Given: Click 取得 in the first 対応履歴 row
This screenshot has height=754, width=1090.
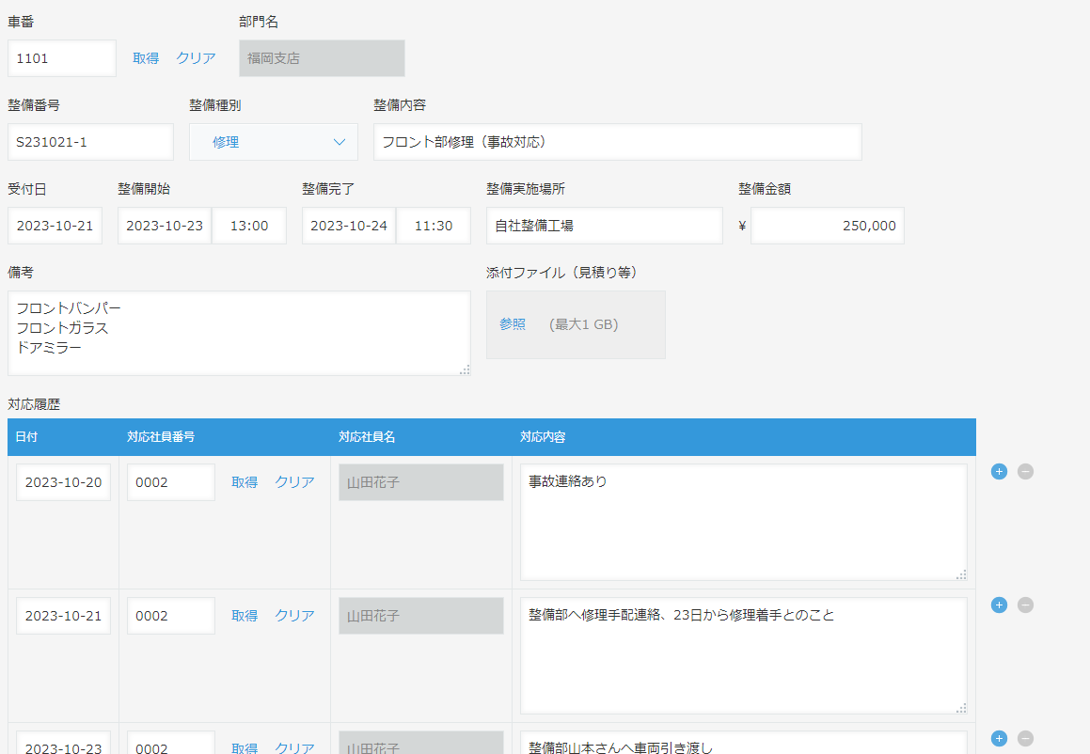Looking at the screenshot, I should [x=245, y=482].
